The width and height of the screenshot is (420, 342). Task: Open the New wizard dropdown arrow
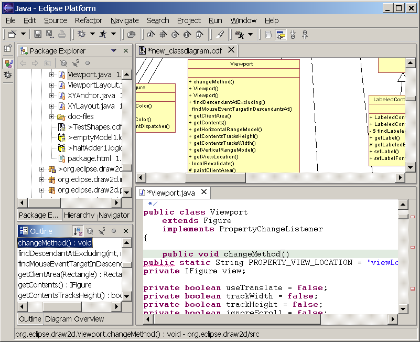[23, 34]
